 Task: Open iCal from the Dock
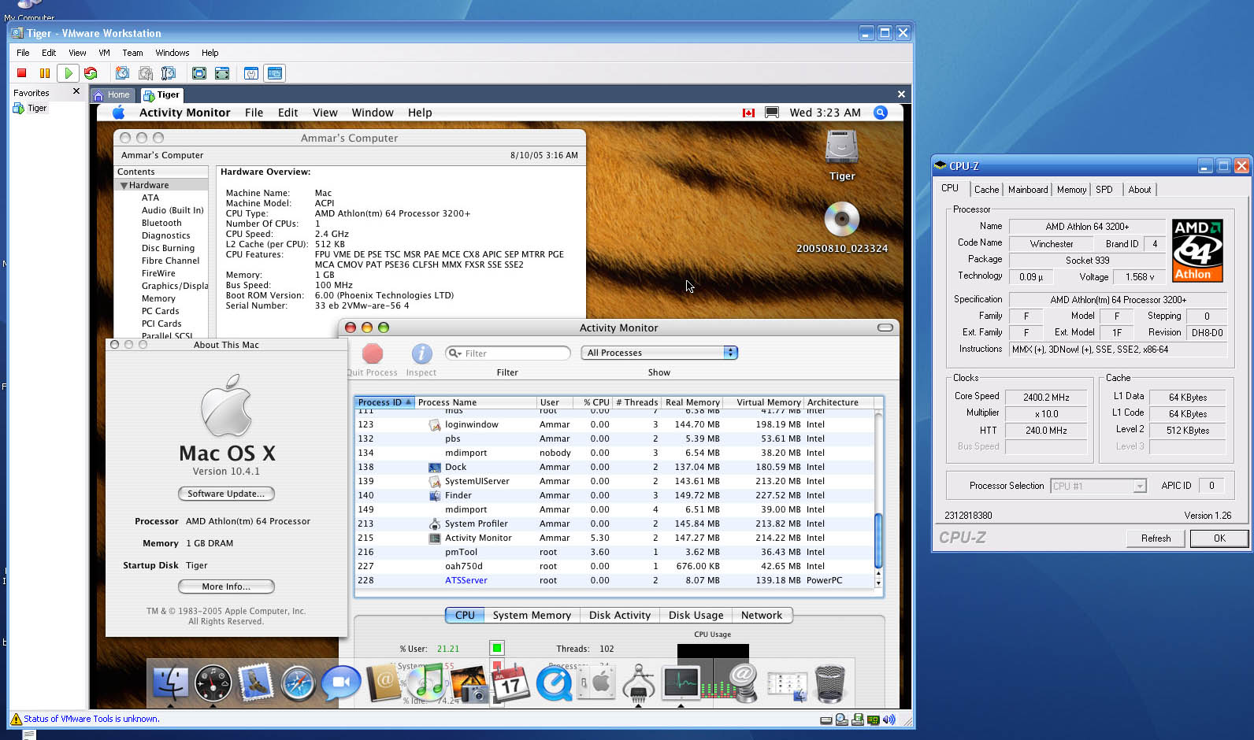[x=510, y=683]
